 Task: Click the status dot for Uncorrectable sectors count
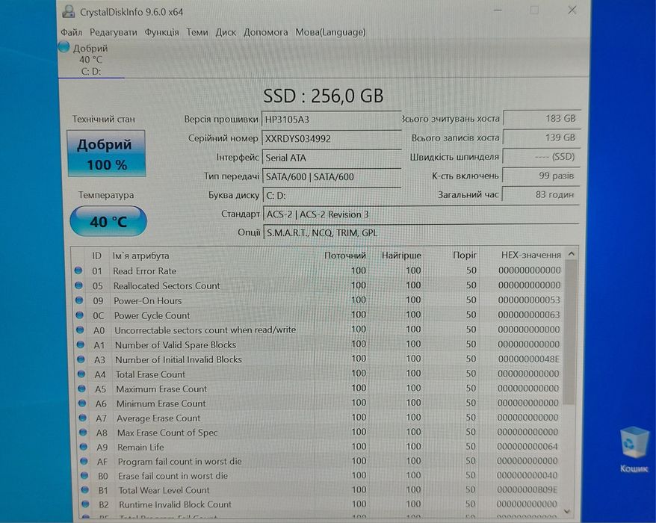[80, 329]
